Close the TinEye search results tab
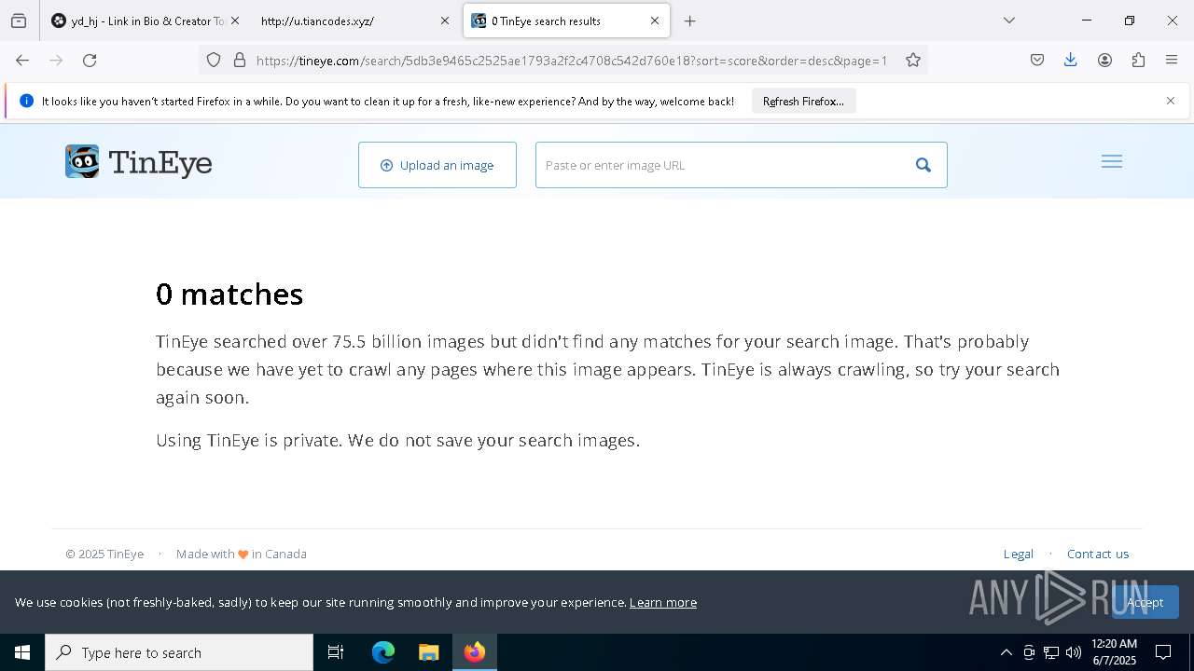The image size is (1194, 671). (655, 21)
